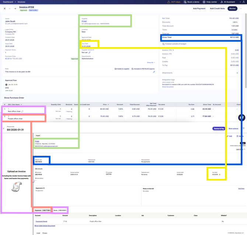Sort by SKU / Item Name column dropdown
Image resolution: width=247 pixels, height=235 pixels.
tap(21, 105)
